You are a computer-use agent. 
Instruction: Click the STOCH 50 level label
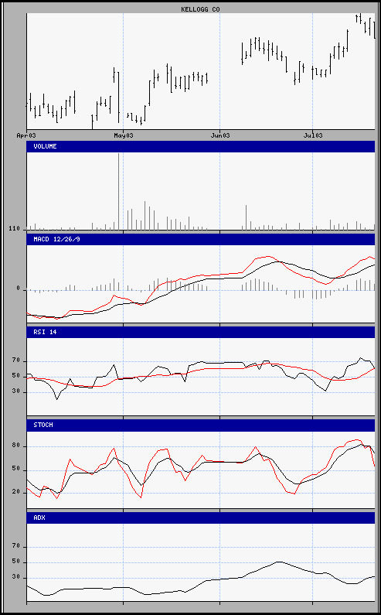pyautogui.click(x=16, y=469)
